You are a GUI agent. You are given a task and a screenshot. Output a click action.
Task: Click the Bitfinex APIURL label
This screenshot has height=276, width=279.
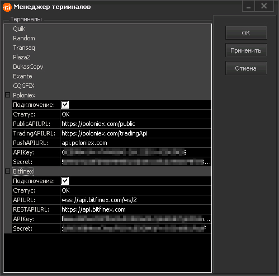(x=24, y=200)
